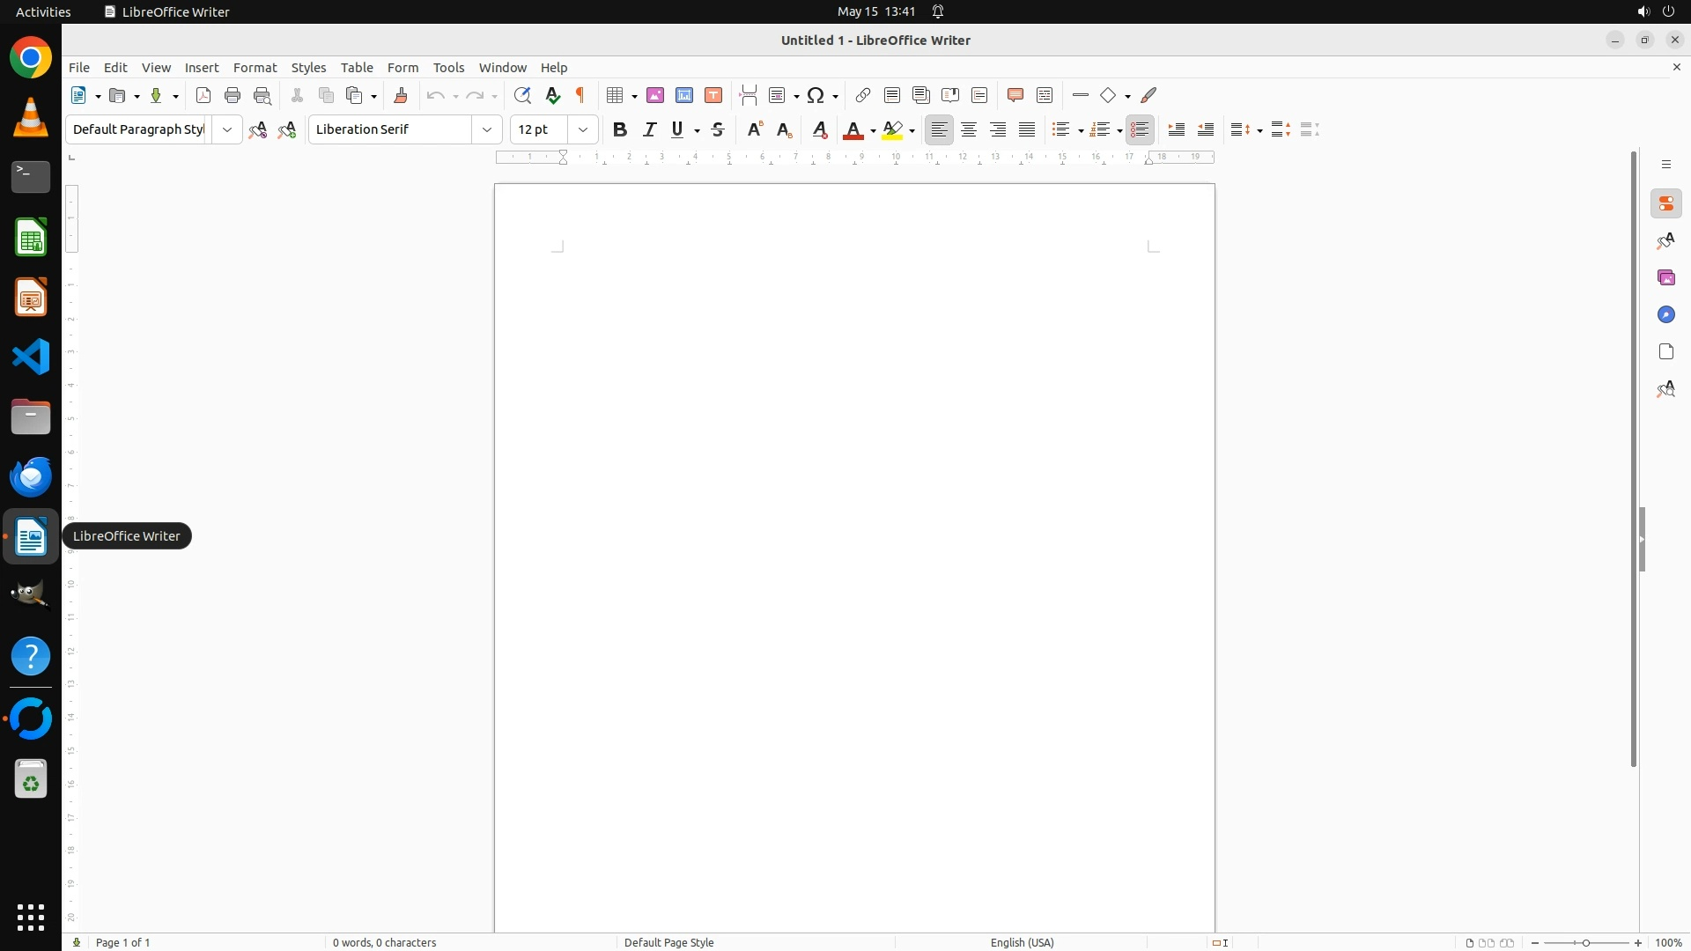
Task: Expand the paragraph style dropdown
Action: tap(227, 130)
